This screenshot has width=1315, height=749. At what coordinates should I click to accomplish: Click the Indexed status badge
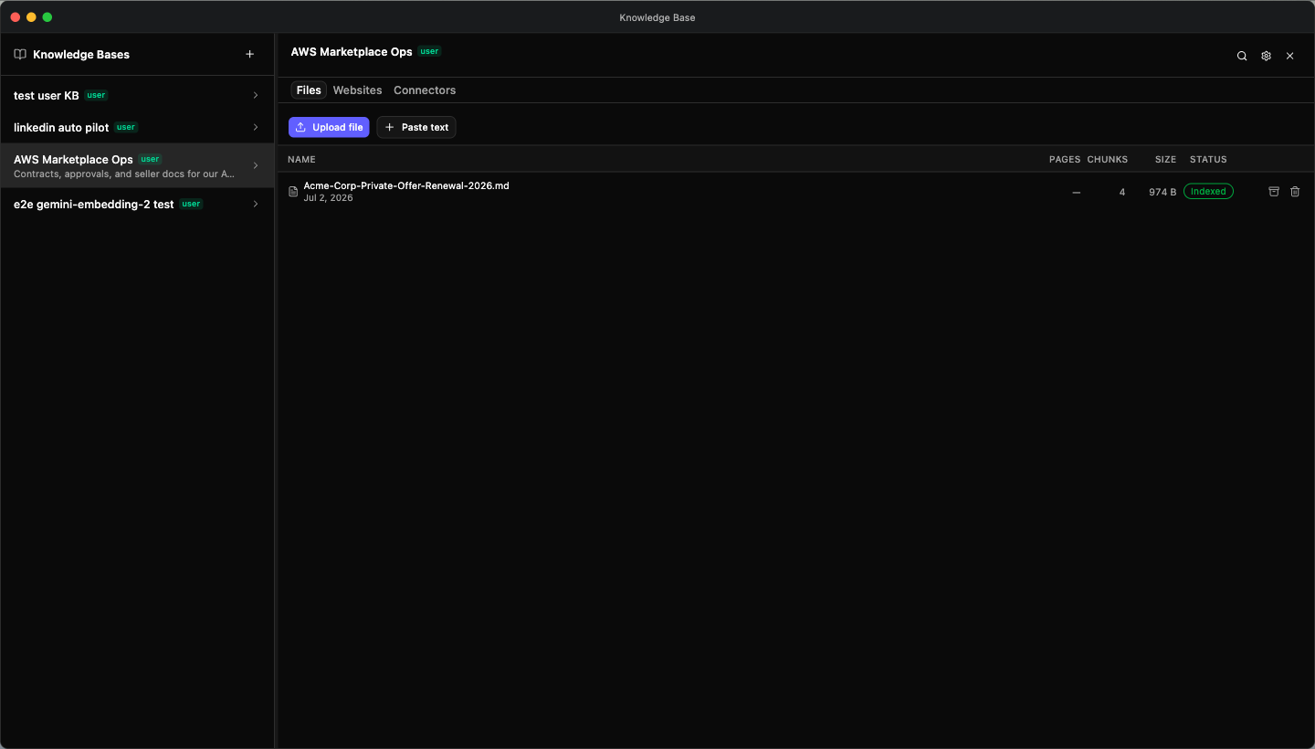pos(1208,192)
